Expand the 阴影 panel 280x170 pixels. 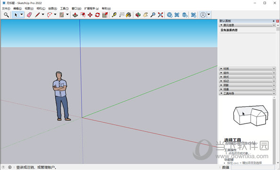222,85
